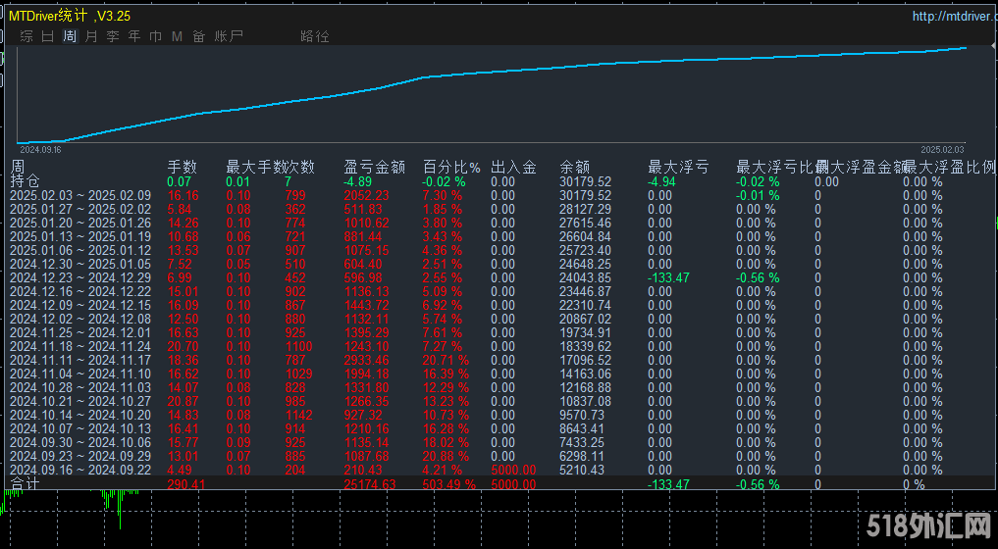Click the M tab

pyautogui.click(x=178, y=36)
